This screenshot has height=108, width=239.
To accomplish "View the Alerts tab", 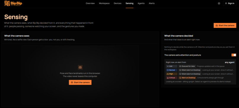I will tap(152, 3).
